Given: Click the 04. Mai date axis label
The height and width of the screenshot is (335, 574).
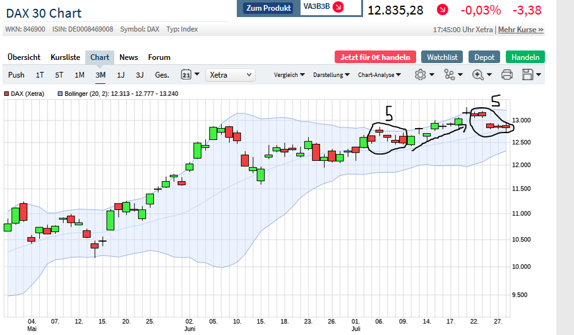Looking at the screenshot, I should (32, 325).
